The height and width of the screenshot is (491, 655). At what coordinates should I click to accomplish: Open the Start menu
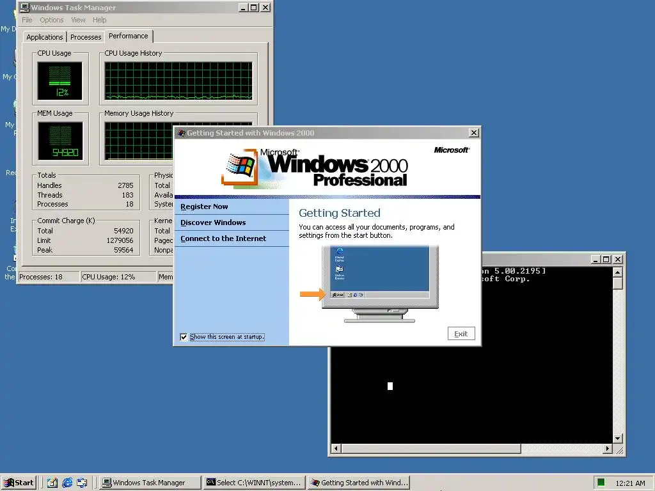(x=19, y=483)
